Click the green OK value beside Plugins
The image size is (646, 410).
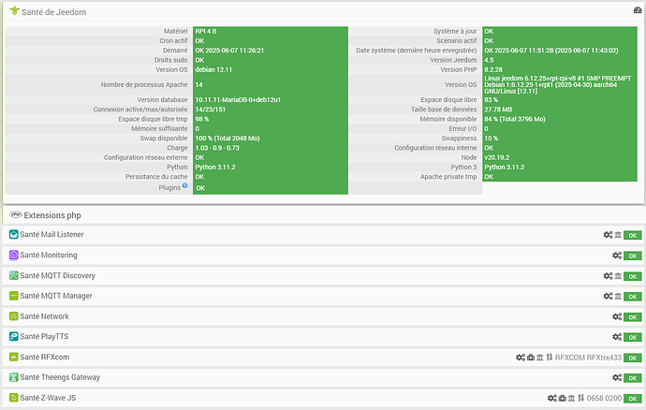click(200, 188)
